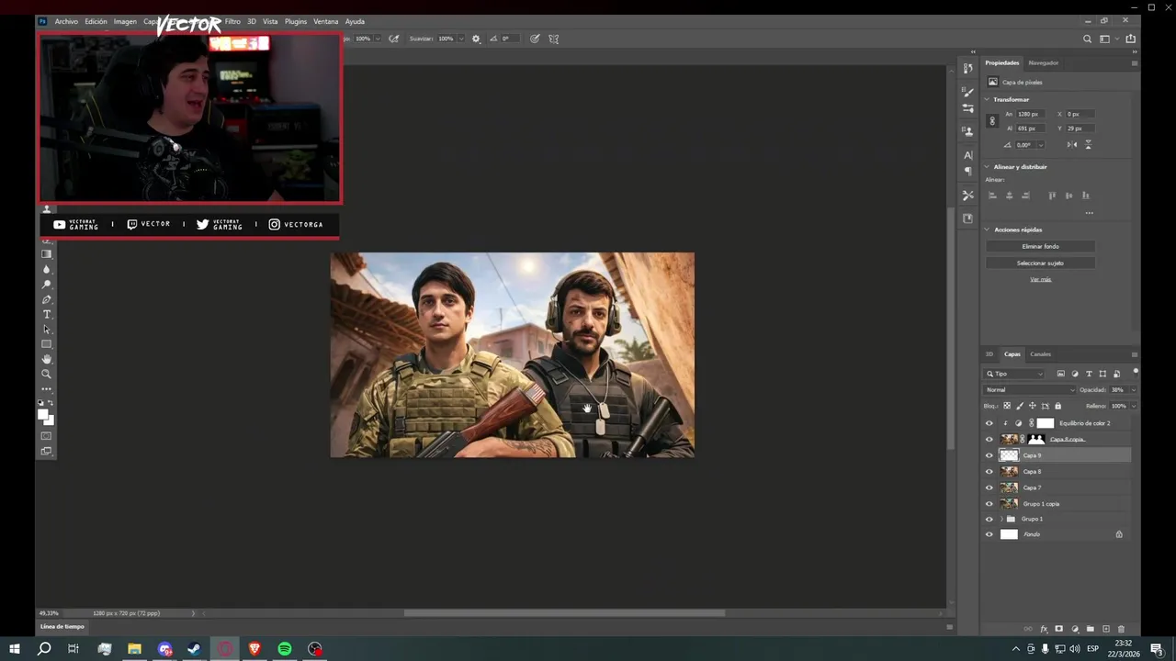This screenshot has width=1176, height=661.
Task: Flip horizontally in Transformar section
Action: tap(1072, 145)
